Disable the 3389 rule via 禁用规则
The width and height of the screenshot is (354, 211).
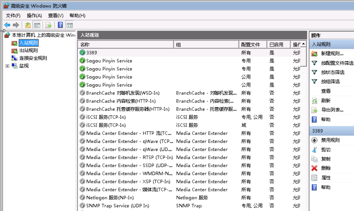click(330, 140)
